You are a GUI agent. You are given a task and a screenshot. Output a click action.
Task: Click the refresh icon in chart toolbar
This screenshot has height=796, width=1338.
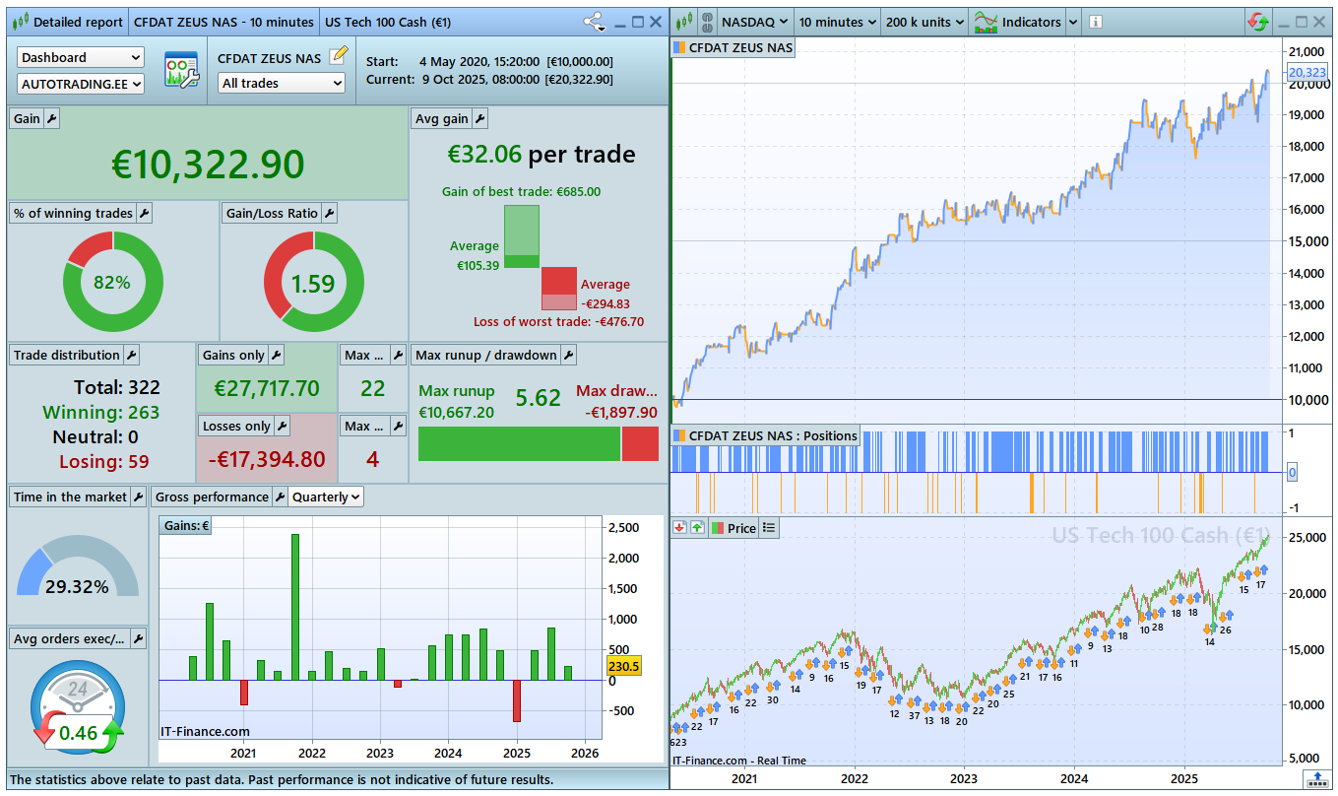pyautogui.click(x=1257, y=22)
